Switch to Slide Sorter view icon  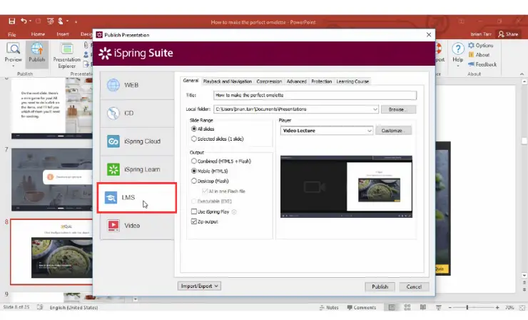pos(407,308)
